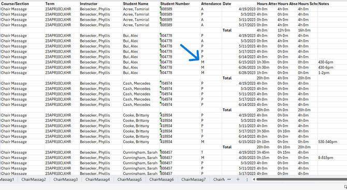Open the more sheet tabs ellipsis
This screenshot has height=190, width=347.
coord(229,179)
